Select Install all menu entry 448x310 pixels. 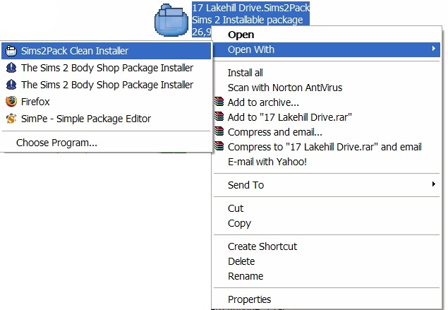click(245, 73)
